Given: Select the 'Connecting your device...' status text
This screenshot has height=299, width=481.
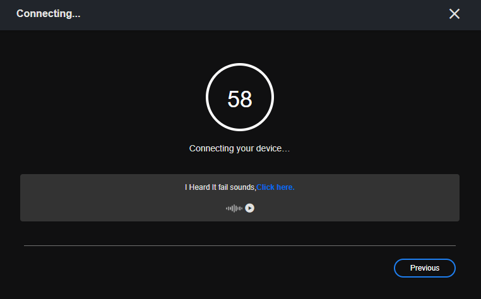Looking at the screenshot, I should tap(239, 148).
